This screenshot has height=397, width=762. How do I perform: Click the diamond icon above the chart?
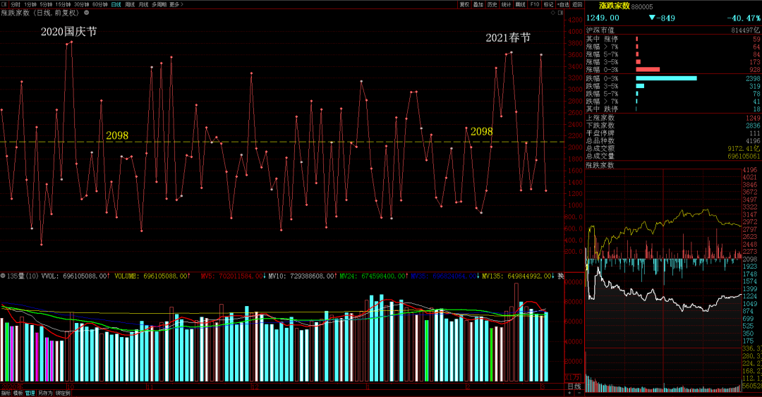(553, 13)
